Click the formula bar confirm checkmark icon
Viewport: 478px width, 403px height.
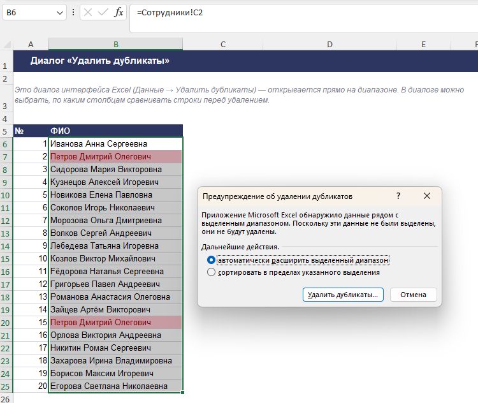click(x=103, y=13)
